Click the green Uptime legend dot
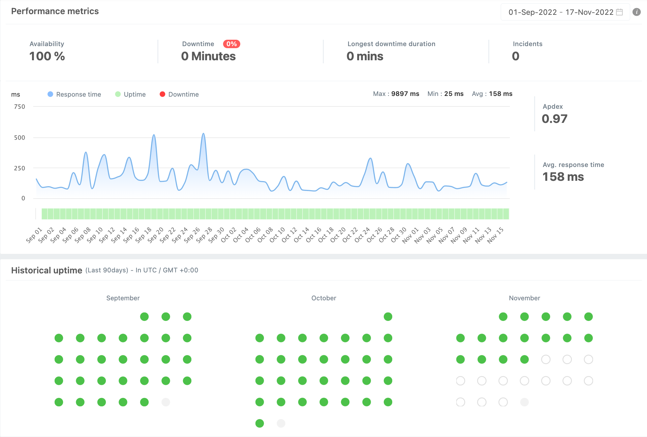647x437 pixels. (x=118, y=94)
